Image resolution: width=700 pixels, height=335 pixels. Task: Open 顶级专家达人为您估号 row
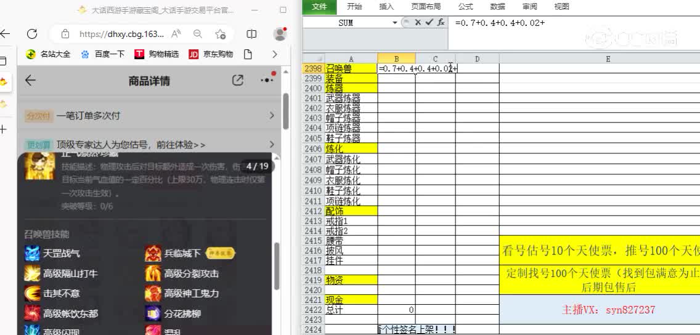[x=150, y=145]
